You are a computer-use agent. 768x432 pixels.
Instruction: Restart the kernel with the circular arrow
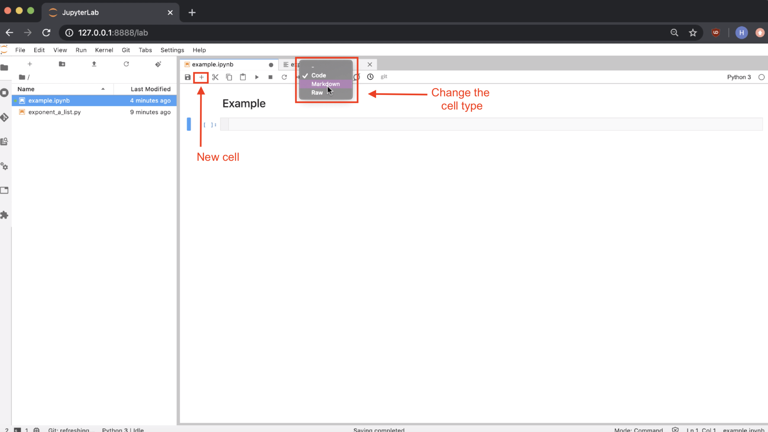pyautogui.click(x=284, y=77)
